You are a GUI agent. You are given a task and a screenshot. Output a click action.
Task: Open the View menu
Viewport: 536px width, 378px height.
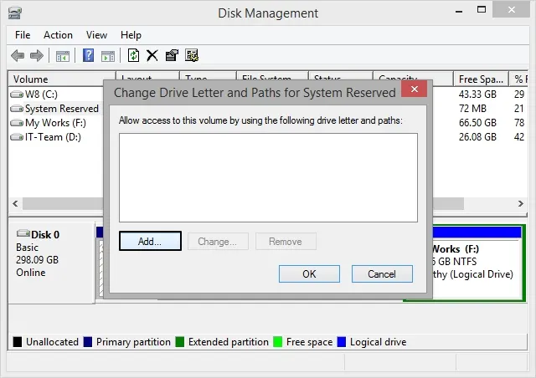click(96, 35)
